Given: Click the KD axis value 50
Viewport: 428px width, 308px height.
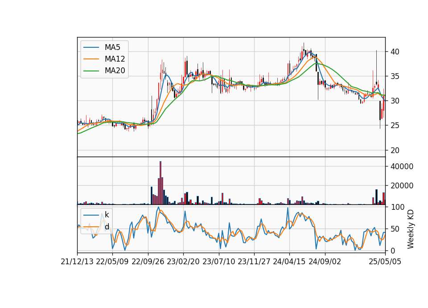Looking at the screenshot, I should [395, 229].
